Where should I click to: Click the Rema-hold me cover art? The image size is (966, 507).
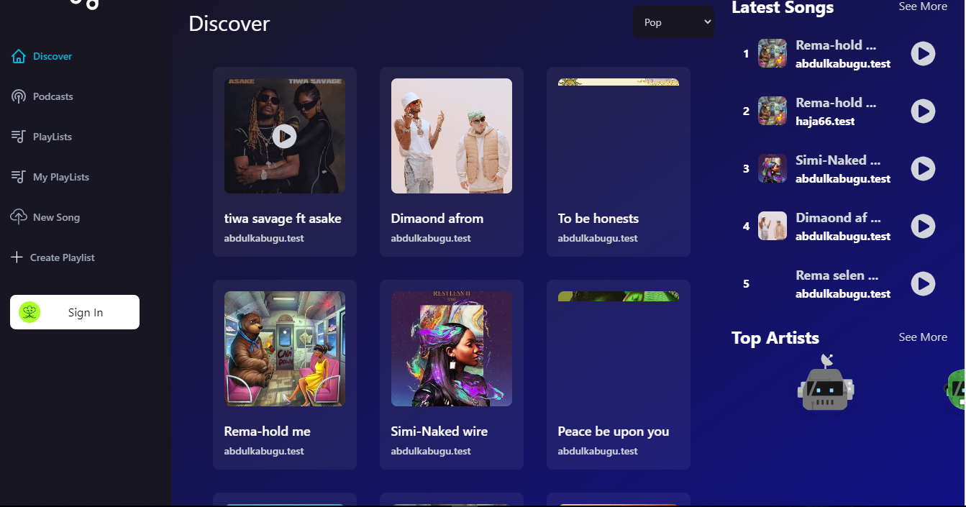[285, 349]
